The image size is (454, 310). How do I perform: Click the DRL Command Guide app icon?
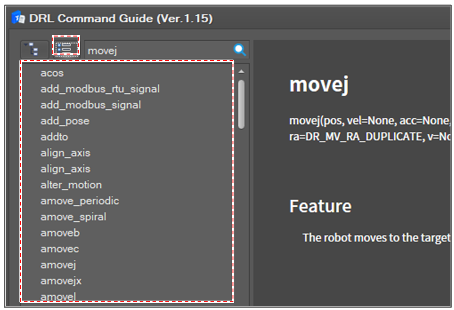pyautogui.click(x=18, y=18)
